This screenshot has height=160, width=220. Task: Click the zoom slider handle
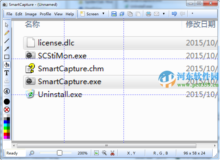(x=59, y=153)
